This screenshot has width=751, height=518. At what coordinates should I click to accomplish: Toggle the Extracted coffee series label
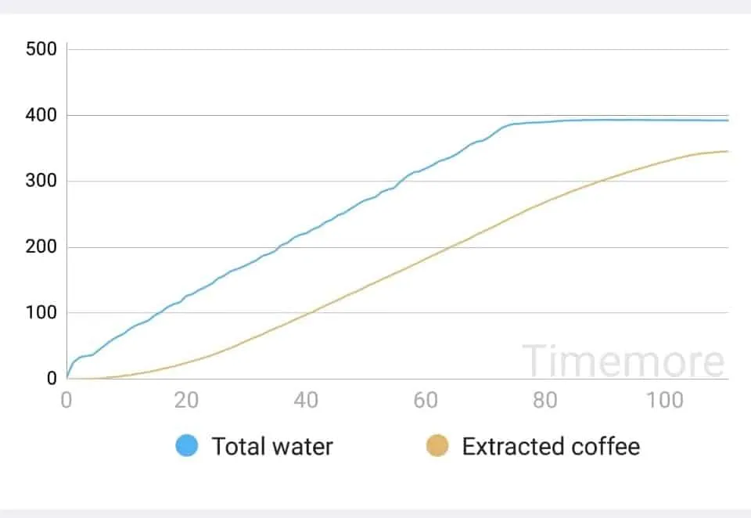click(x=551, y=447)
